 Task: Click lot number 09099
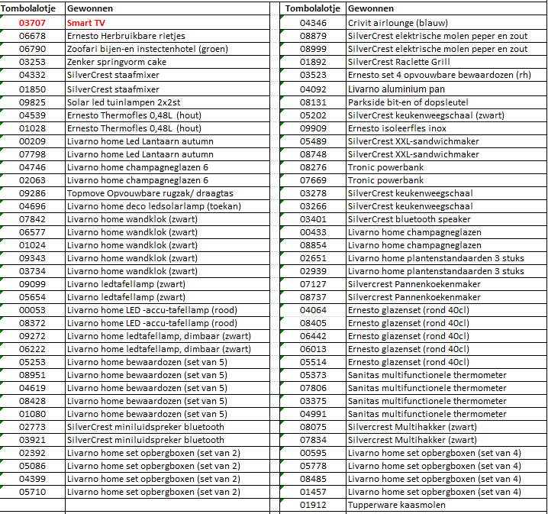(32, 284)
